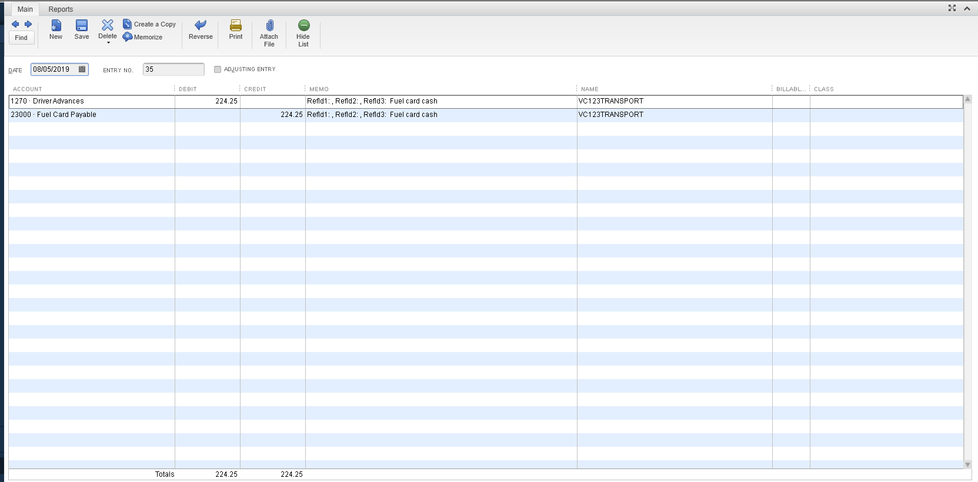The image size is (978, 482).
Task: Collapse the ribbon with chevron arrow
Action: pyautogui.click(x=967, y=8)
